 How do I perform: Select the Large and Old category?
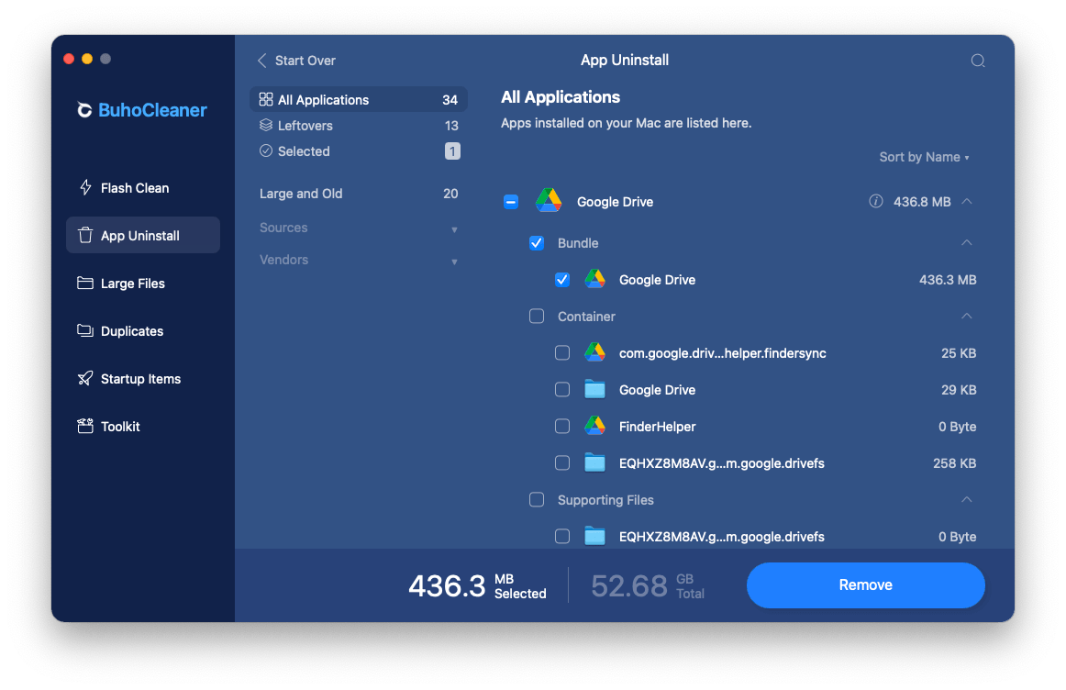pos(301,194)
